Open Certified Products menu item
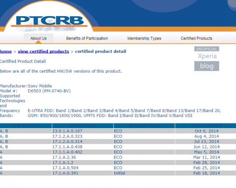Image resolution: width=236 pixels, height=188 pixels. point(197,39)
